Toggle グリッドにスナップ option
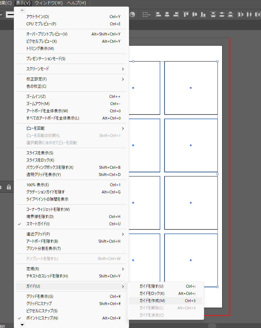The image size is (261, 328). click(x=39, y=303)
